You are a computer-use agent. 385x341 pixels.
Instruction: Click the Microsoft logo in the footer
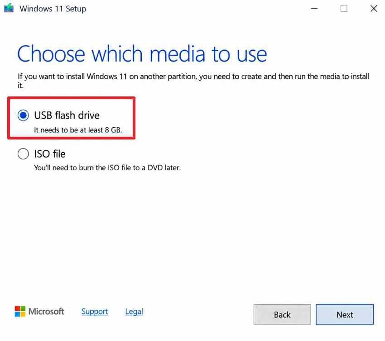pyautogui.click(x=39, y=311)
